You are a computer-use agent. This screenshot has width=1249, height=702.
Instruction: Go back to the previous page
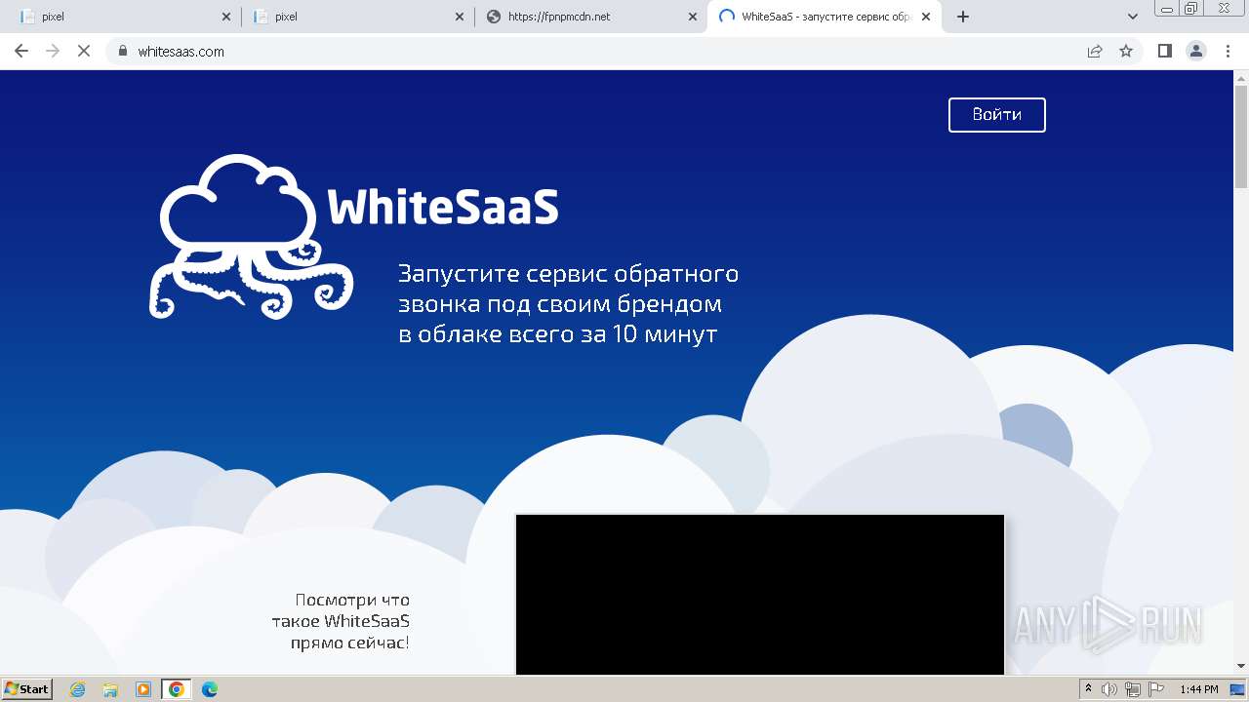click(21, 51)
